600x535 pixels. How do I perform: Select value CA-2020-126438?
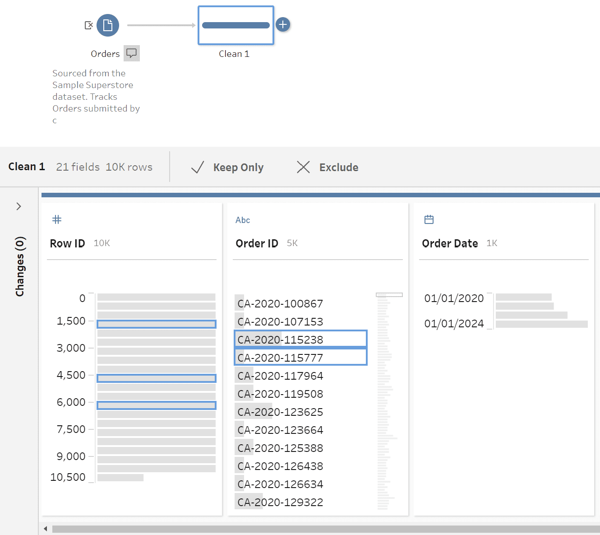click(x=300, y=466)
